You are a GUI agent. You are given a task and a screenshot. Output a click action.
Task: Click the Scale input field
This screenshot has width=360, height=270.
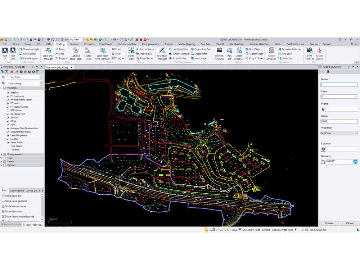tap(339, 121)
